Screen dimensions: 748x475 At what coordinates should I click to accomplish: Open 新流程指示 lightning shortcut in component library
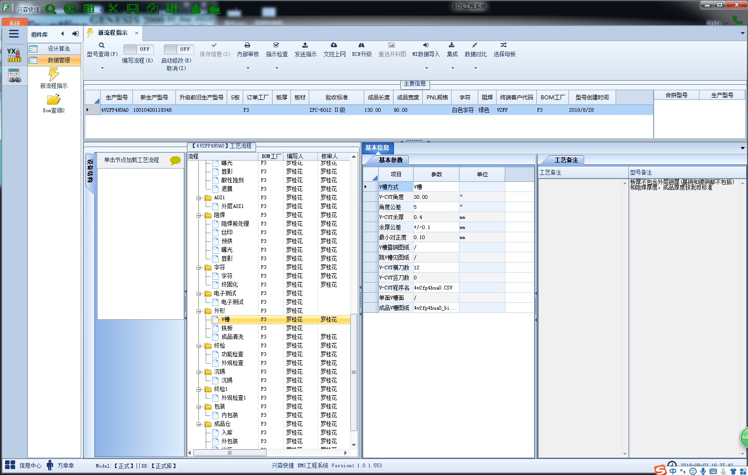click(x=54, y=78)
